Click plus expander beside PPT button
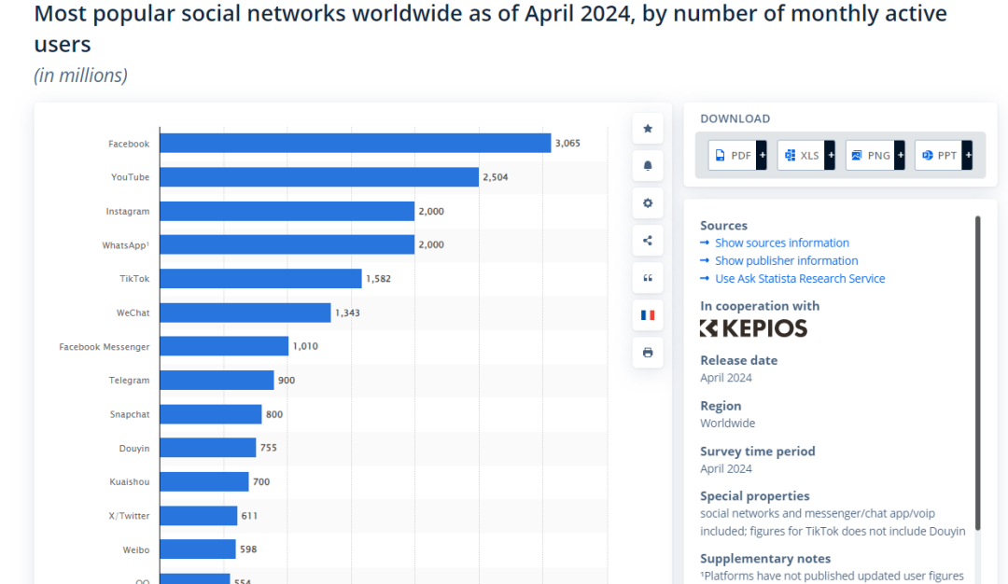 pyautogui.click(x=968, y=156)
